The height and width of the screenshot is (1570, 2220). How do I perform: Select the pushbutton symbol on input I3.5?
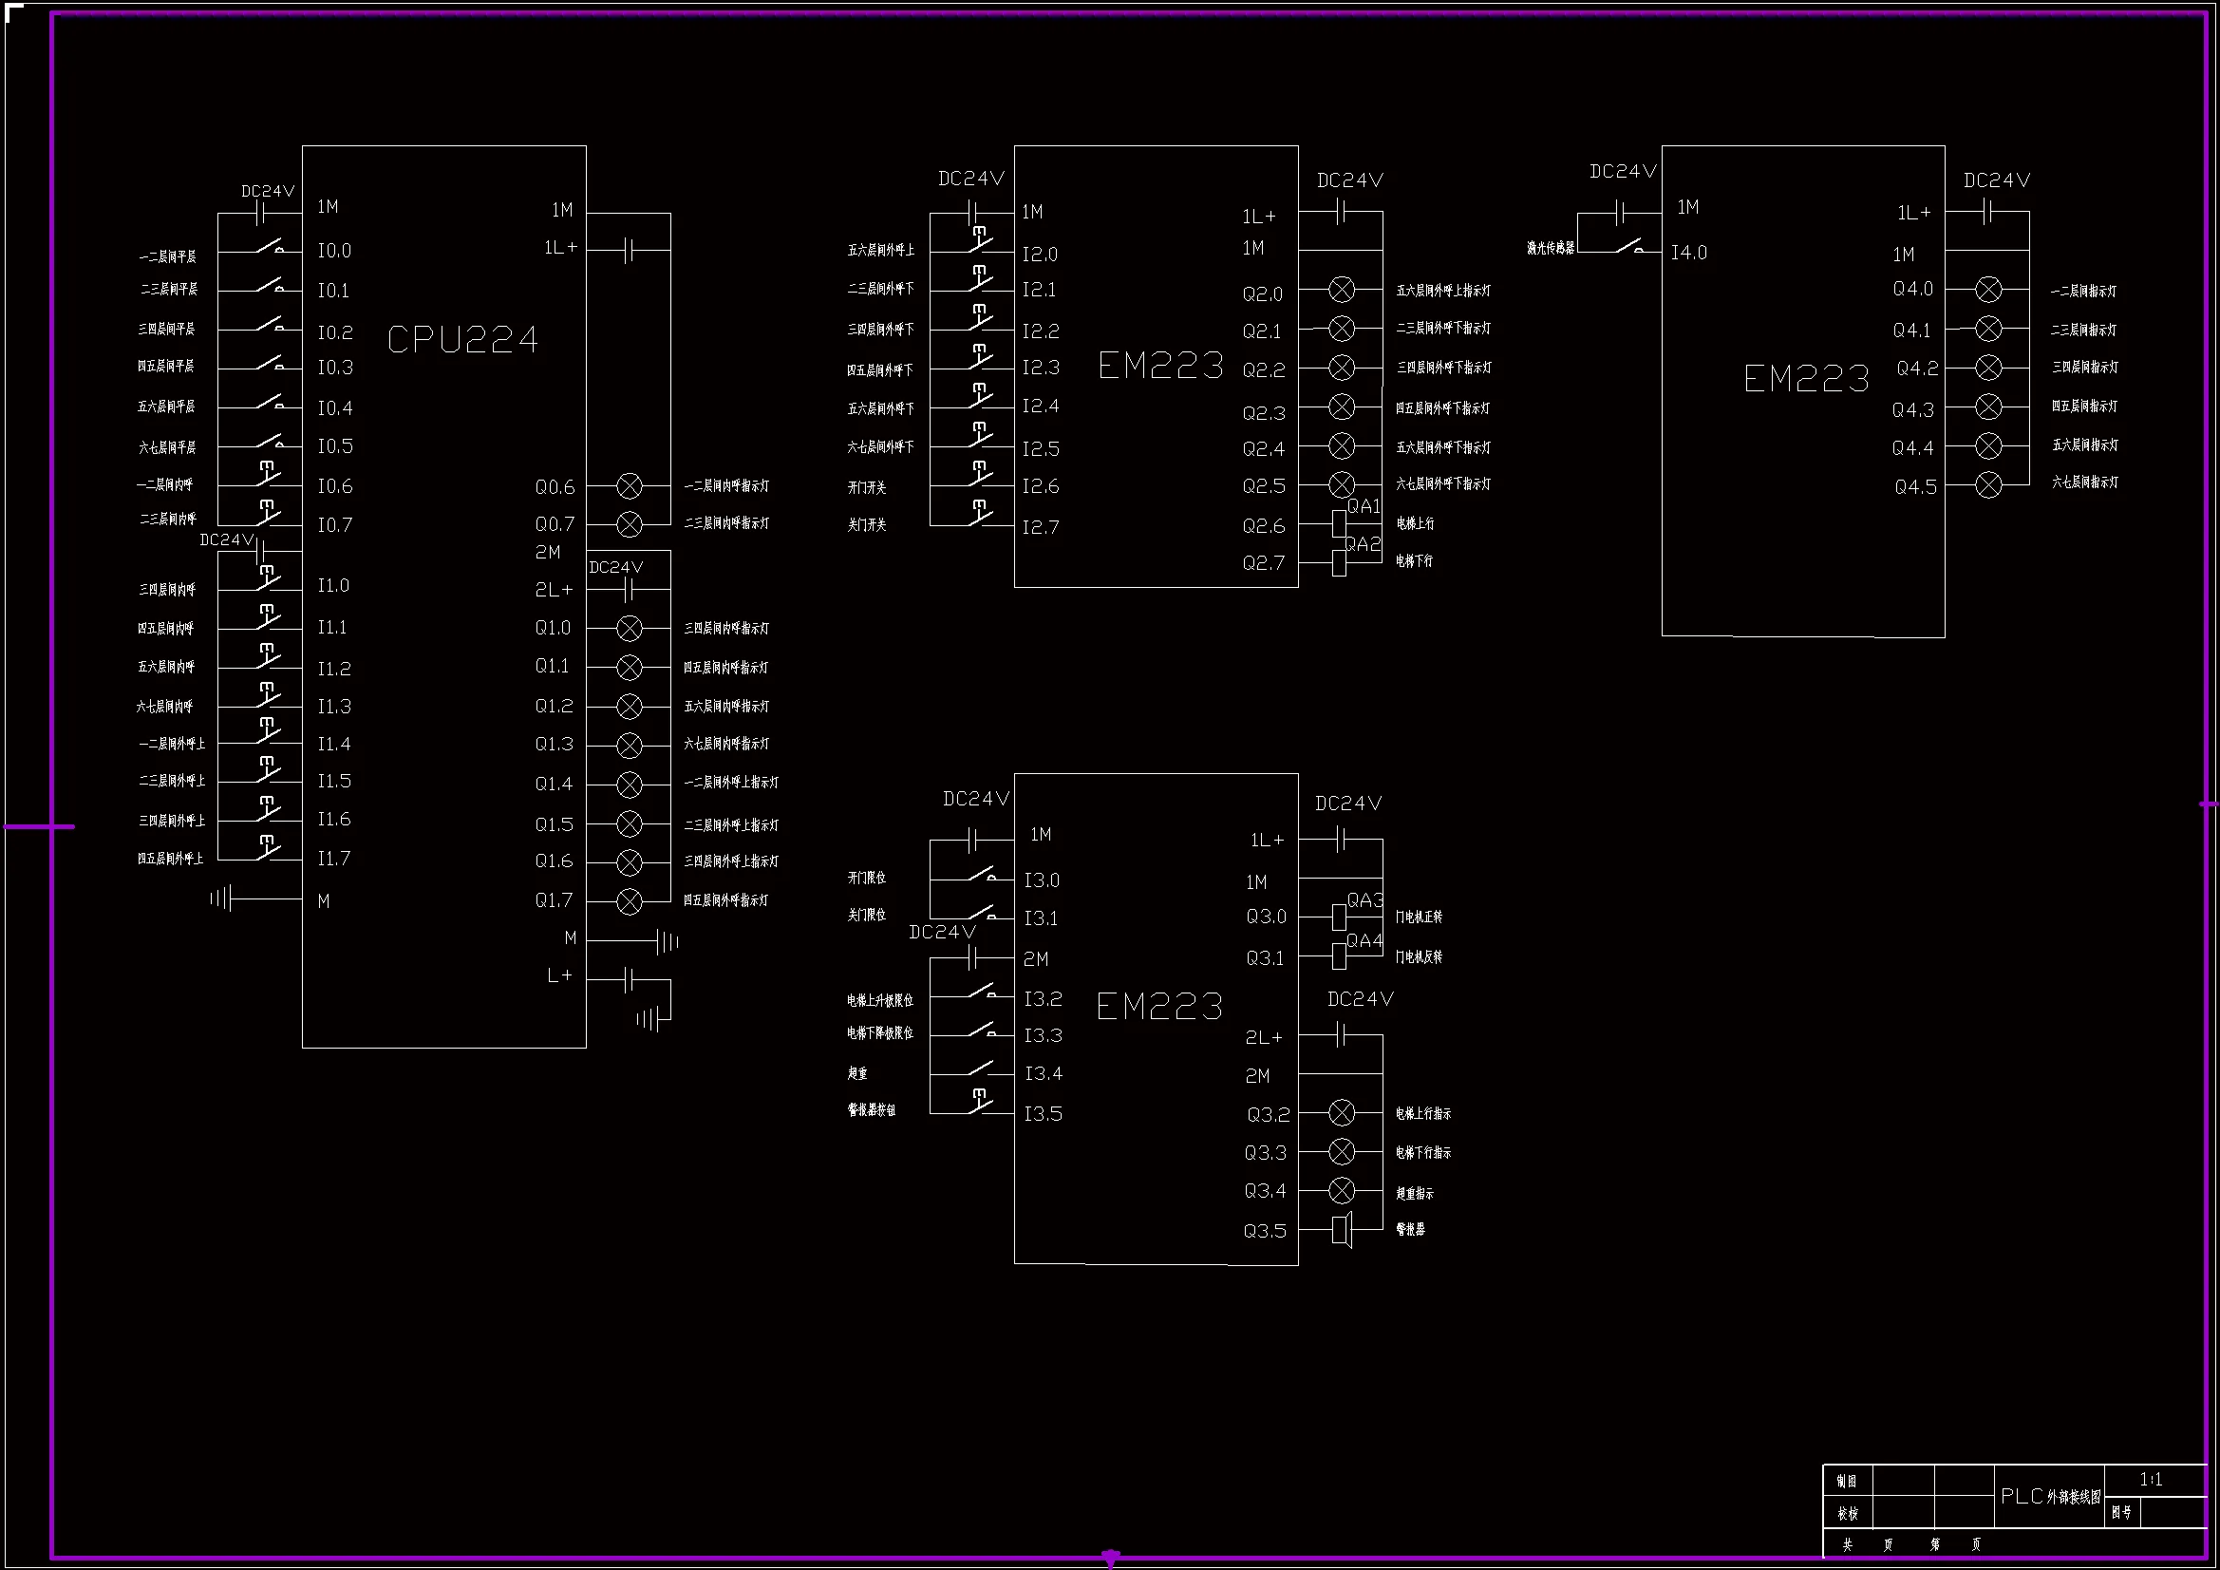click(x=981, y=1102)
